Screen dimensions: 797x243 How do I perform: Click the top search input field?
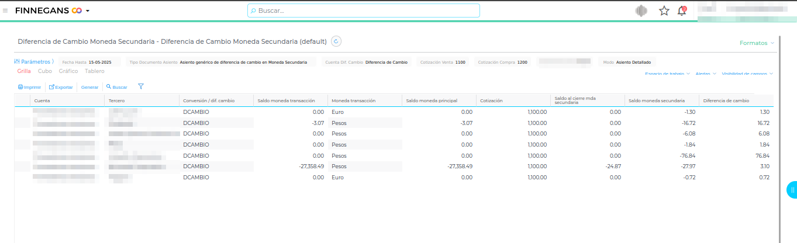point(363,11)
